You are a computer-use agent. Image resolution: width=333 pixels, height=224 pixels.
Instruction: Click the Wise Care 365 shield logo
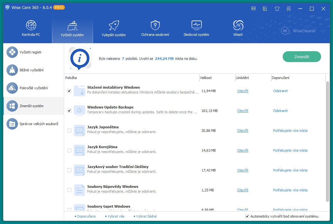pyautogui.click(x=7, y=7)
